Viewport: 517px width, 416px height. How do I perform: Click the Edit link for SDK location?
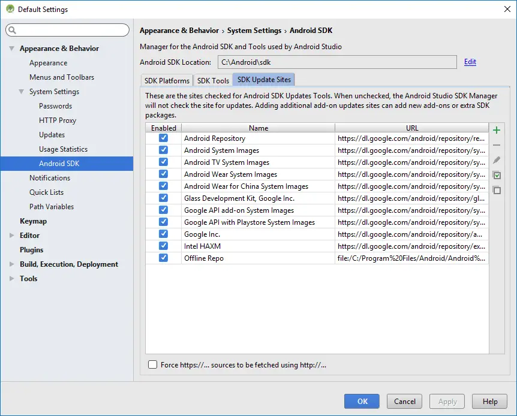tap(470, 62)
